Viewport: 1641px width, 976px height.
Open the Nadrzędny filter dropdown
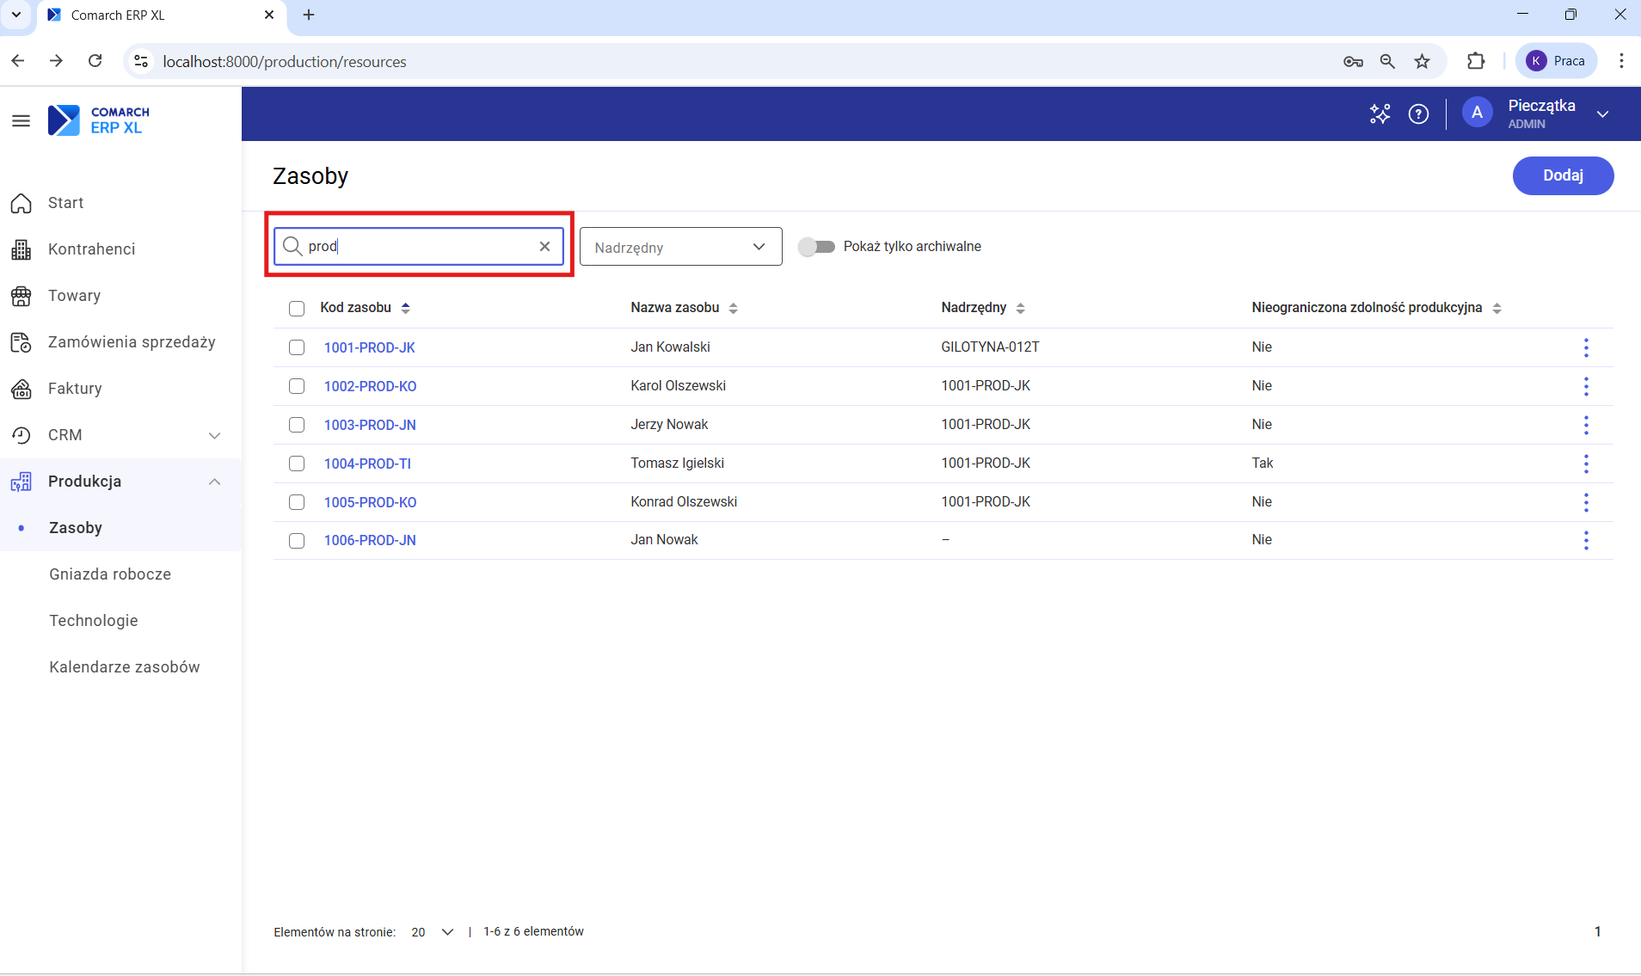coord(680,247)
